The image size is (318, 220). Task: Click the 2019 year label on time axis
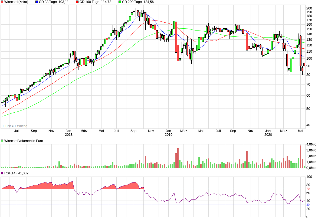point(169,135)
